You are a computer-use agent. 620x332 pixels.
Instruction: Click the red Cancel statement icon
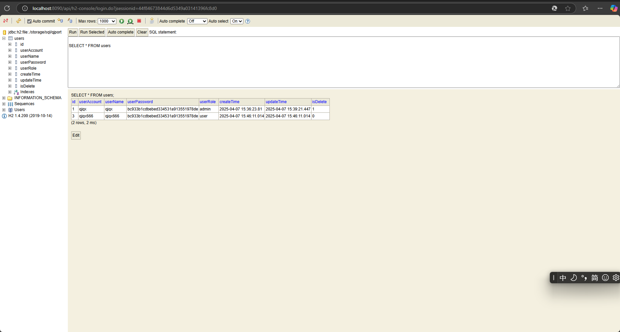point(139,21)
